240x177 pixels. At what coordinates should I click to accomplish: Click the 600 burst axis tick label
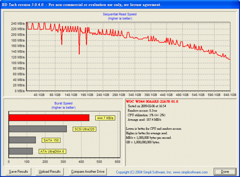[117, 162]
